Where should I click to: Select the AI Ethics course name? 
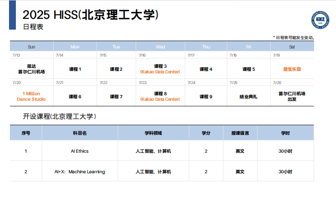80,151
